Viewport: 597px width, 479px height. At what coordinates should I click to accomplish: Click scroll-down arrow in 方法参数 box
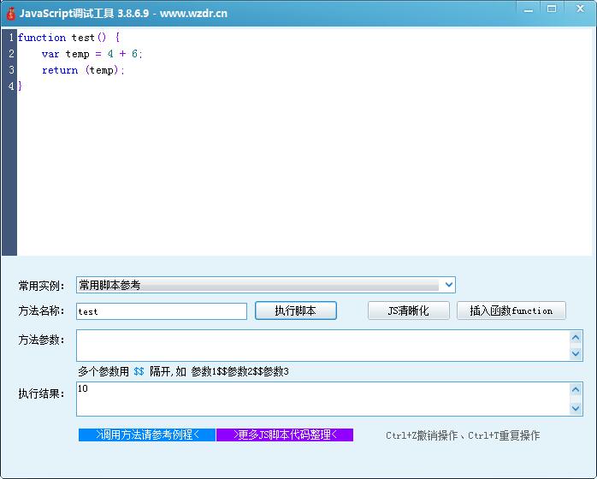[x=576, y=353]
